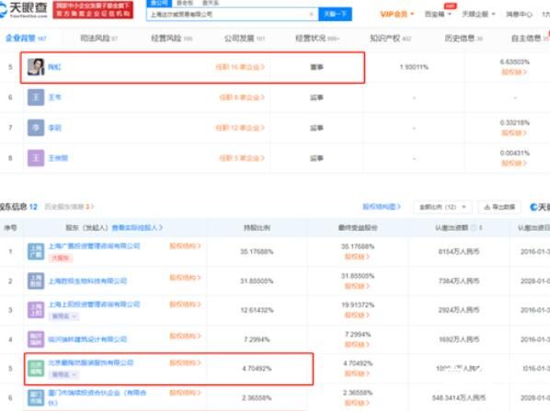Select the 企业背景 tab
This screenshot has width=550, height=411.
pos(26,39)
